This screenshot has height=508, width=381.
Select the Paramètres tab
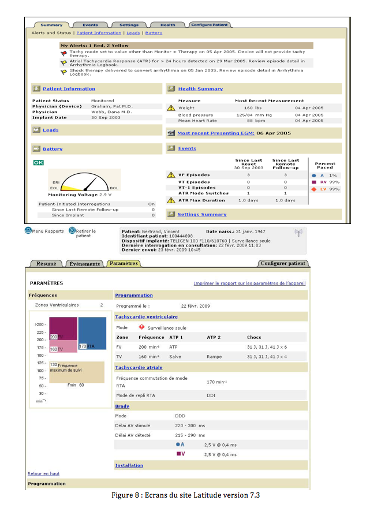(124, 263)
